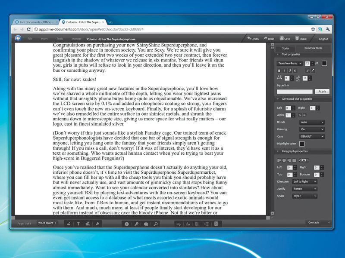Collapse the Advanced text properties section
The height and width of the screenshot is (258, 345).
pyautogui.click(x=278, y=99)
